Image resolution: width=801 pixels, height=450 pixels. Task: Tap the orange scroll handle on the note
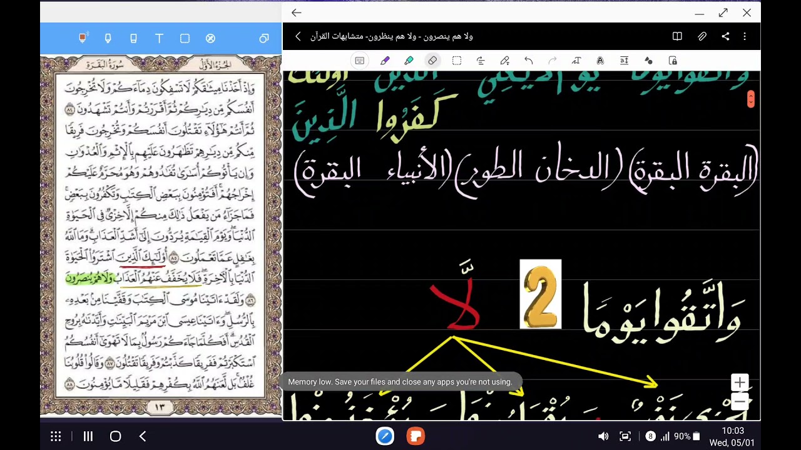pos(751,99)
